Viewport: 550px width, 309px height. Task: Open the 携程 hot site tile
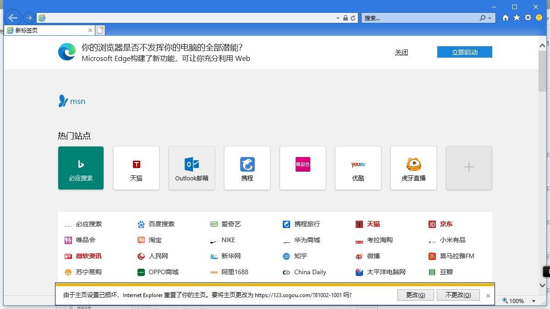pos(247,168)
